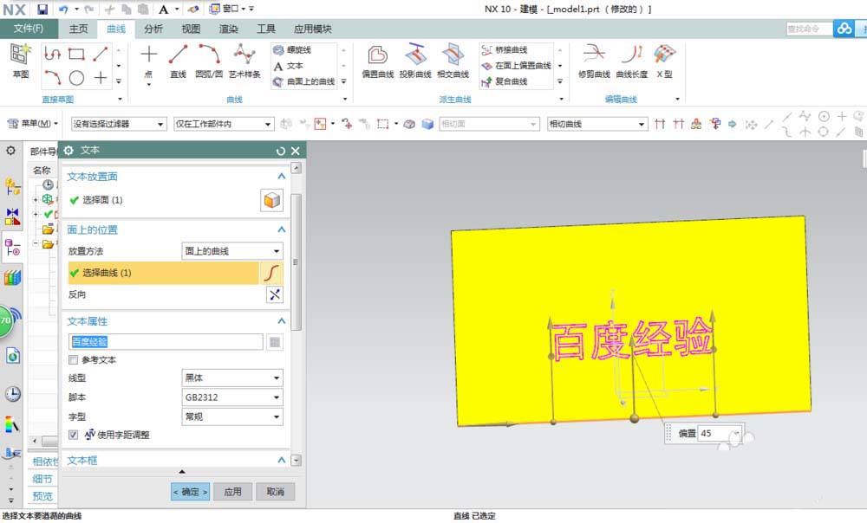The width and height of the screenshot is (867, 523).
Task: Select the X-Form (X型) tool
Action: (x=665, y=61)
